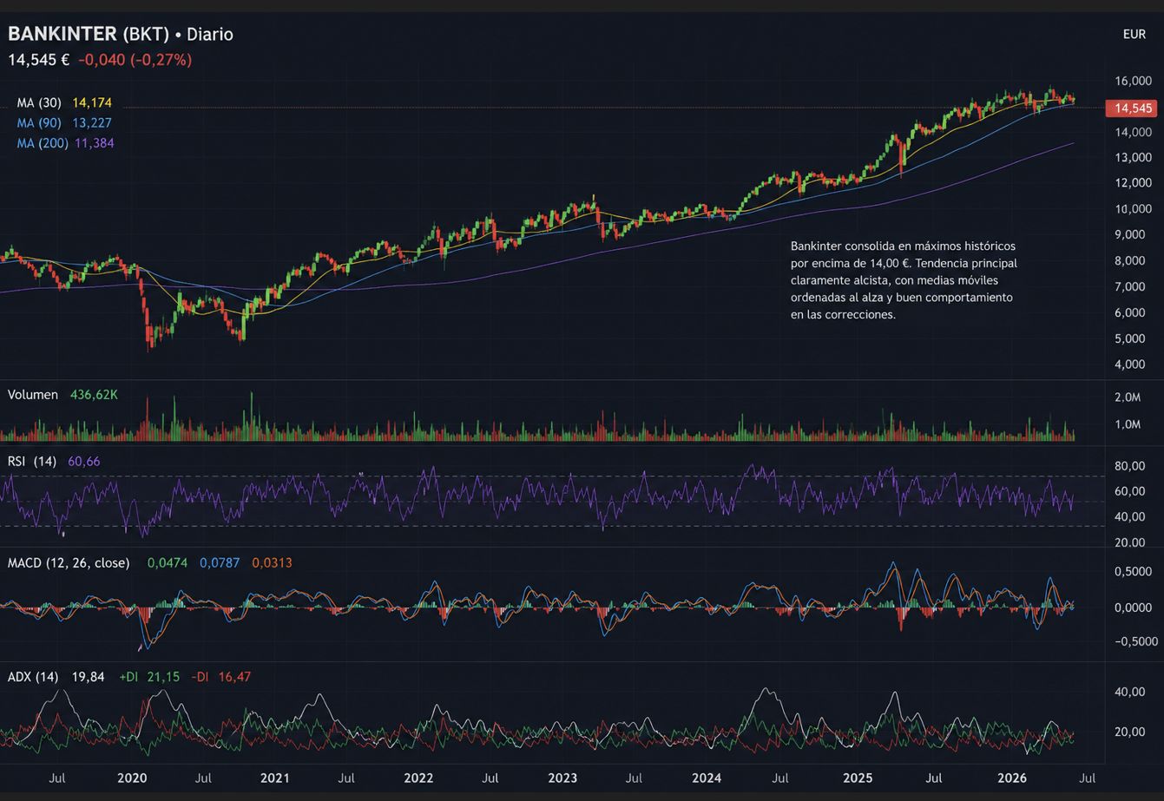1164x801 pixels.
Task: Click the 2022 label on the time axis
Action: tap(418, 778)
